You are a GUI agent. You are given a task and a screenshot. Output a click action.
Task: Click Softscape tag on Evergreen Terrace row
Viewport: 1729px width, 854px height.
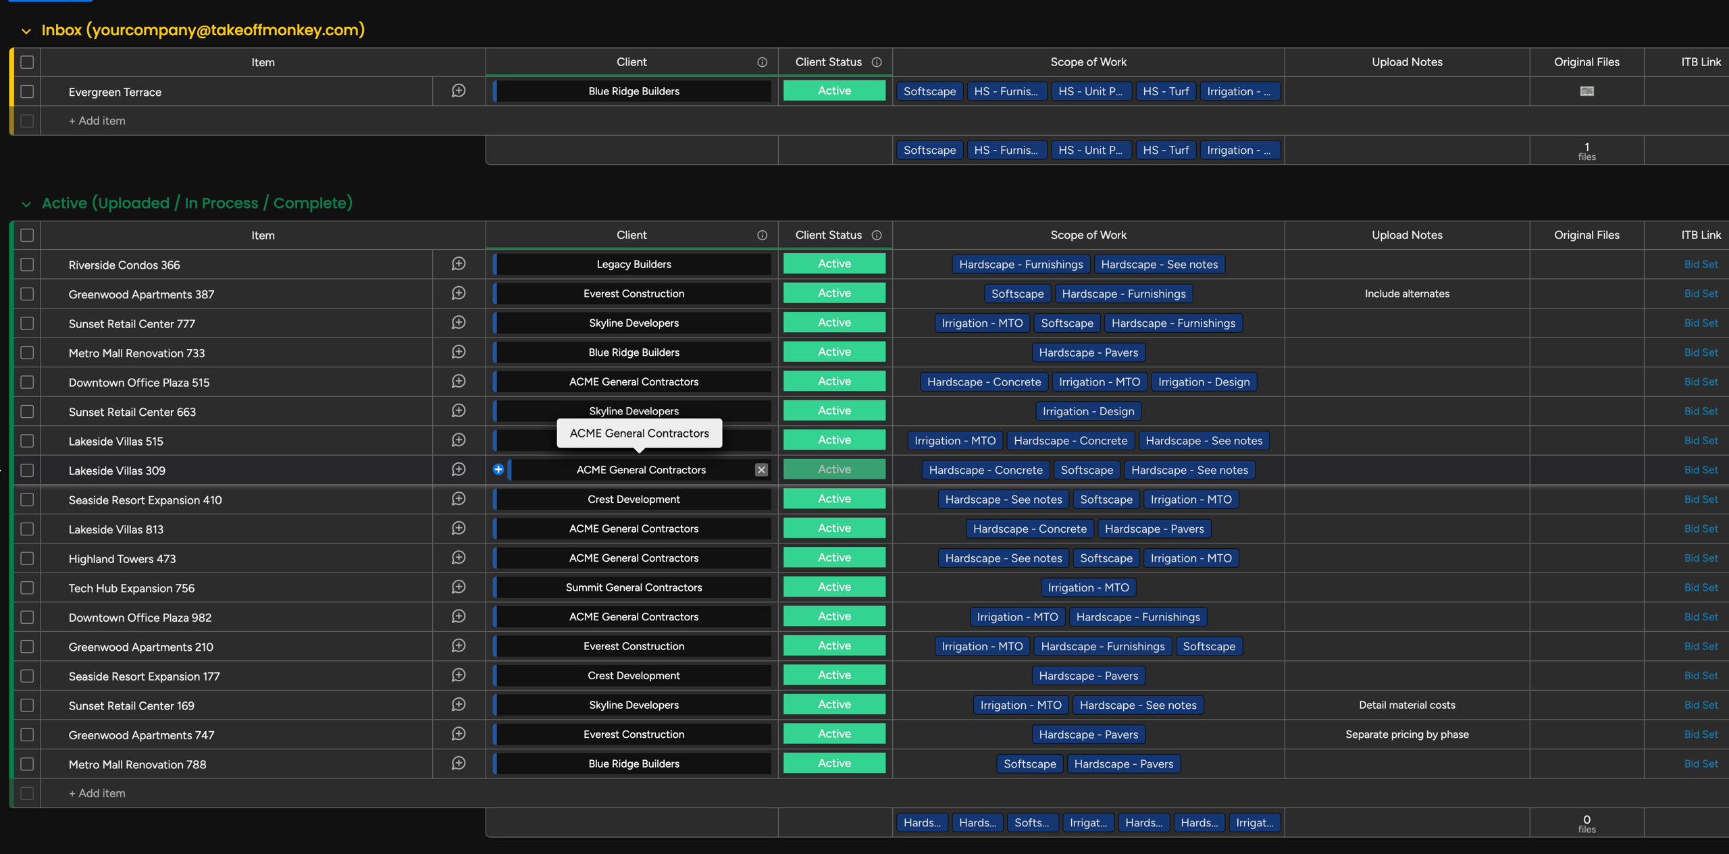[929, 91]
